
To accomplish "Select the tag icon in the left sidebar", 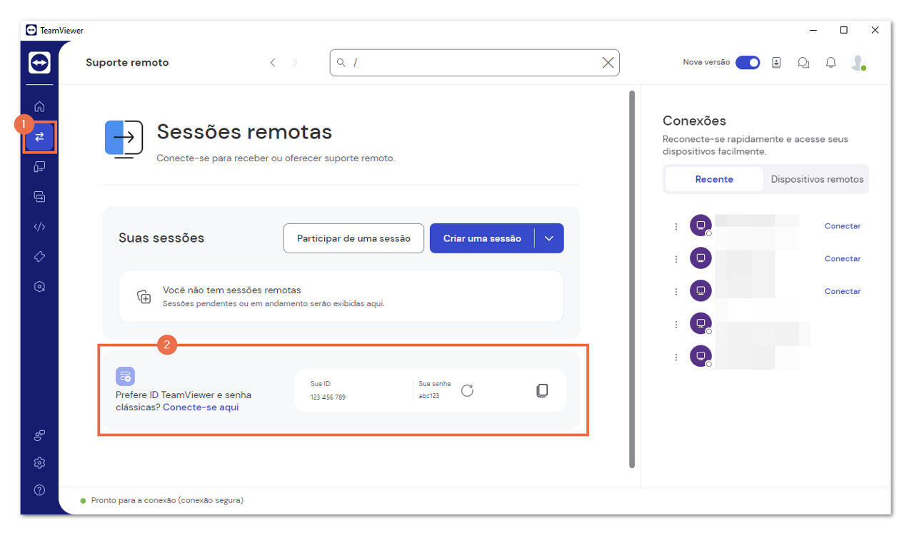I will coord(39,256).
